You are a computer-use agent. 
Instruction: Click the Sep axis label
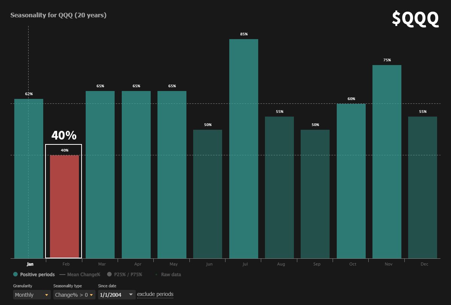[317, 264]
